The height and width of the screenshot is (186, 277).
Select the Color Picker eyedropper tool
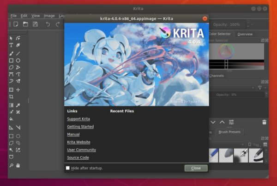click(x=18, y=105)
